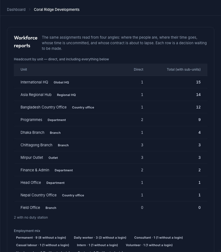This screenshot has height=252, width=221.
Task: Open the Dashboard breadcrumb link
Action: [x=16, y=10]
